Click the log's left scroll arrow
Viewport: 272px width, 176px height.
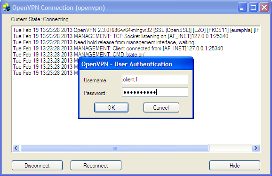coord(16,148)
